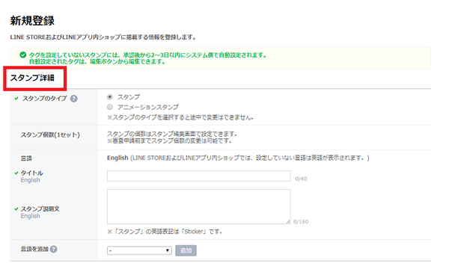Click the Sticker English notation note
449x275 pixels.
pyautogui.click(x=165, y=232)
